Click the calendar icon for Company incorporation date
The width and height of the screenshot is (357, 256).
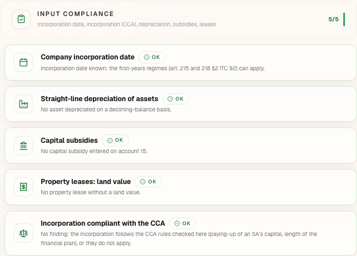click(23, 62)
